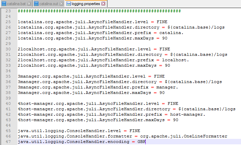Click 'org.apache.juli.OneLineFormatter' value

(184, 136)
